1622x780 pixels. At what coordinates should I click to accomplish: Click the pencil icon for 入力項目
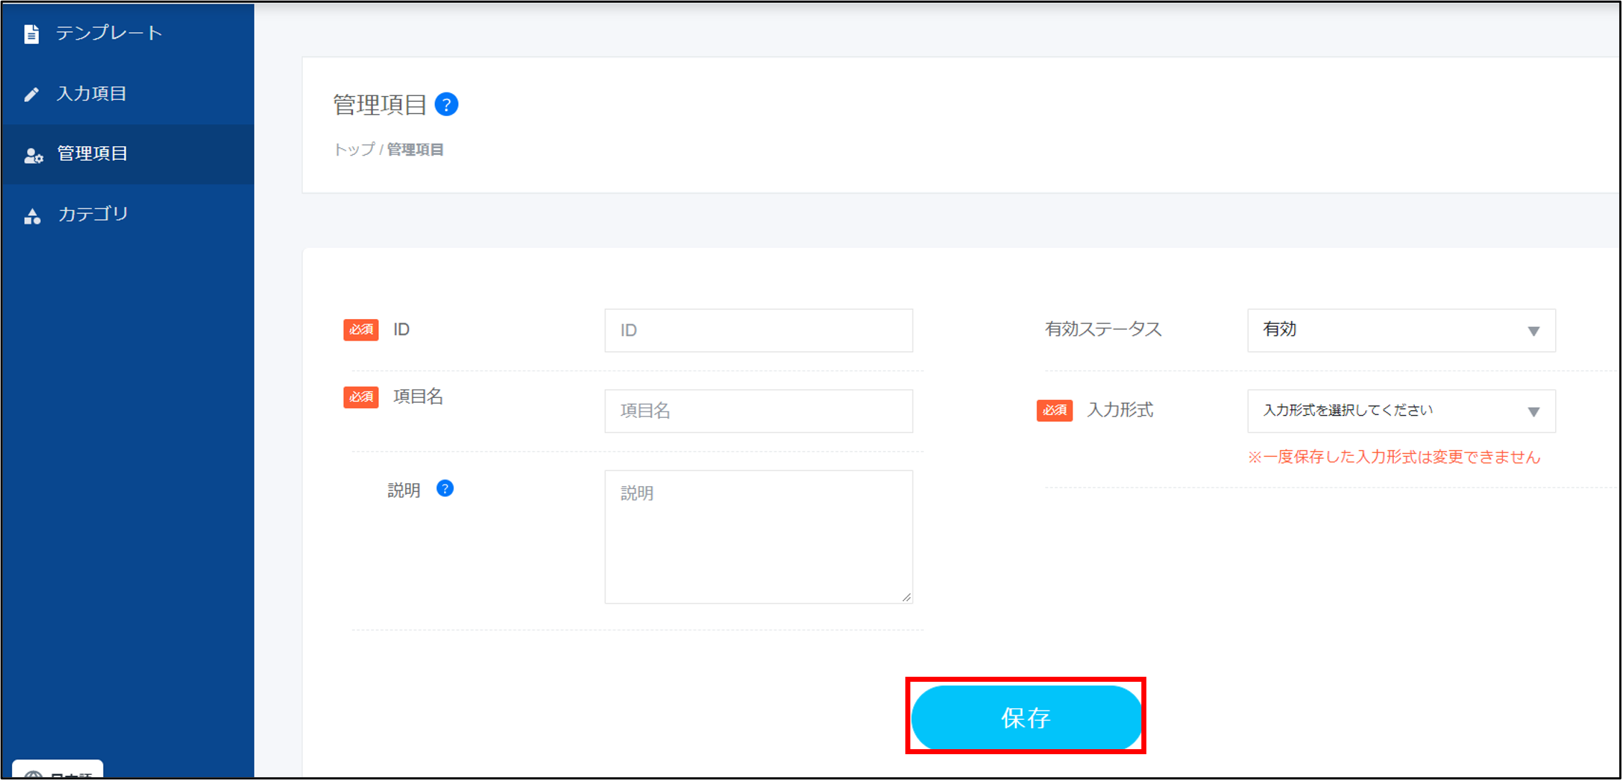31,94
